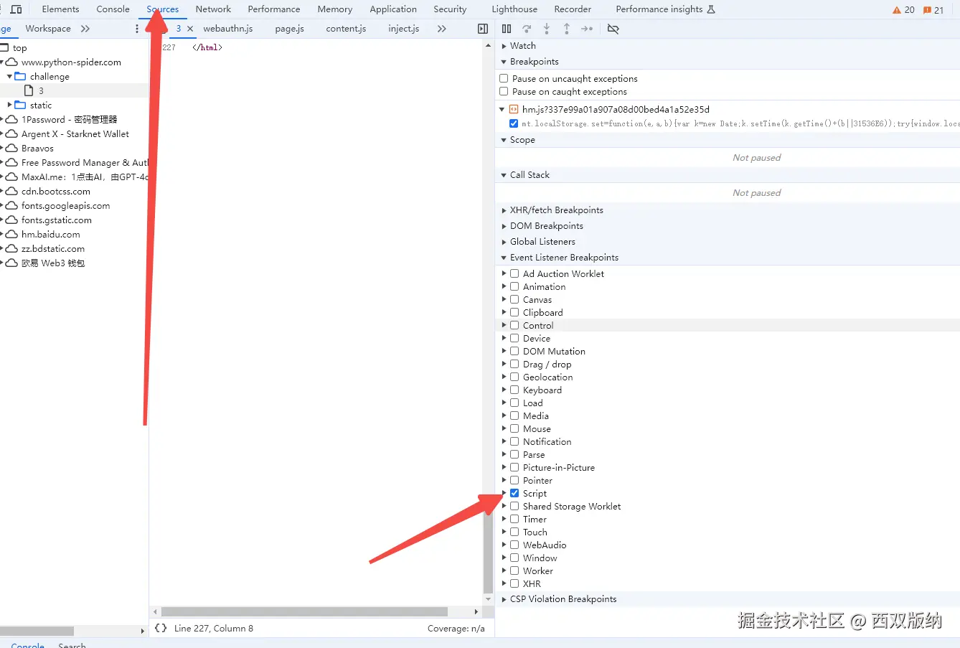The image size is (960, 648).
Task: Select fonts.googleapis.com origin
Action: click(65, 205)
